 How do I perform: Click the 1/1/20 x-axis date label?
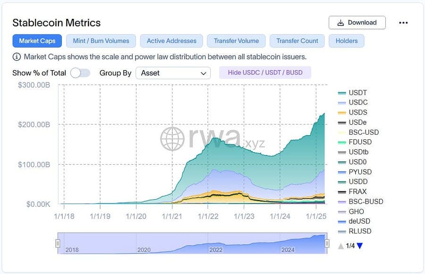136,216
